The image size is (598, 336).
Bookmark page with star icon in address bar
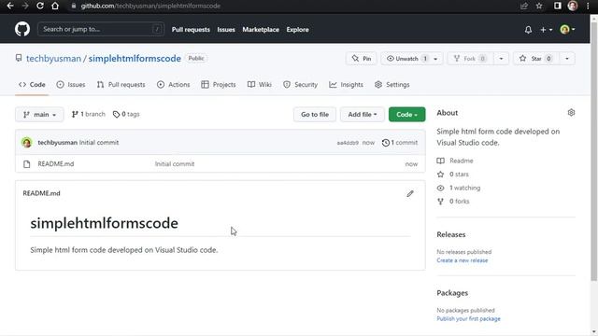pyautogui.click(x=539, y=6)
